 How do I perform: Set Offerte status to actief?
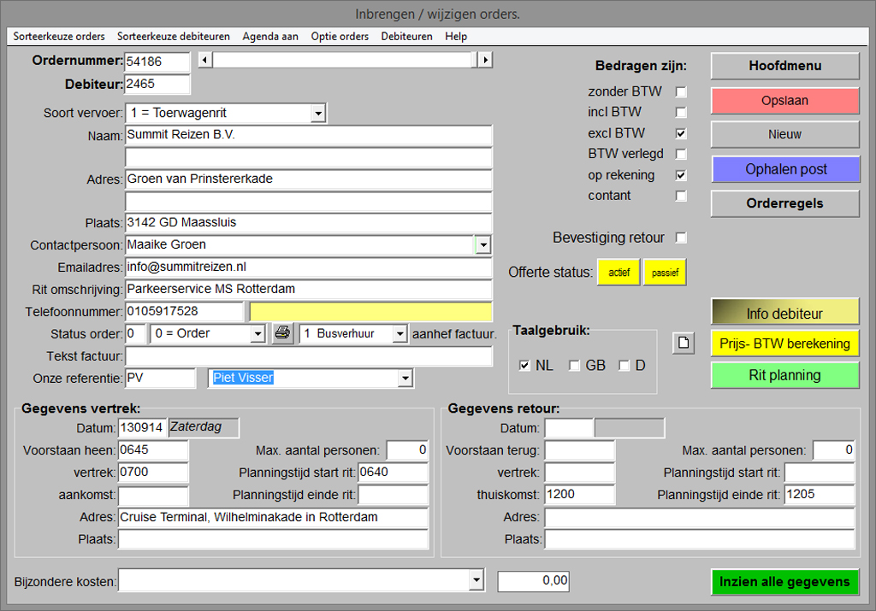click(x=618, y=272)
